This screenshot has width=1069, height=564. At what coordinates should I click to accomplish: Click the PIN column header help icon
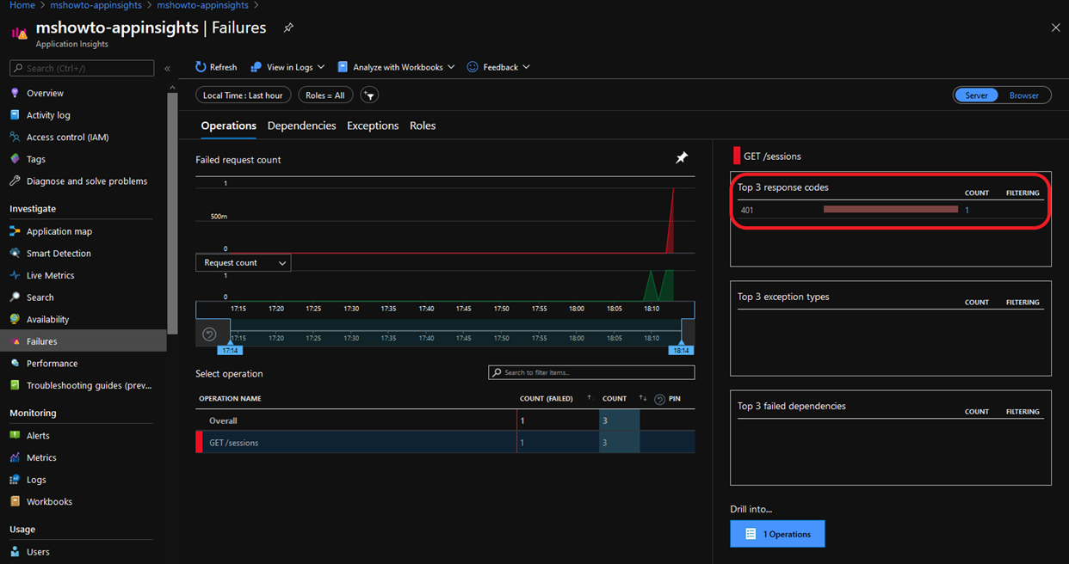tap(659, 399)
